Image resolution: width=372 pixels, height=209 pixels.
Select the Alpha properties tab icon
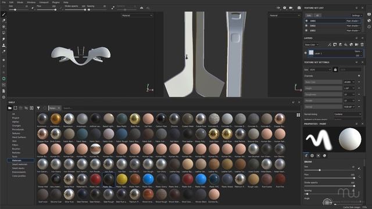(x=312, y=156)
